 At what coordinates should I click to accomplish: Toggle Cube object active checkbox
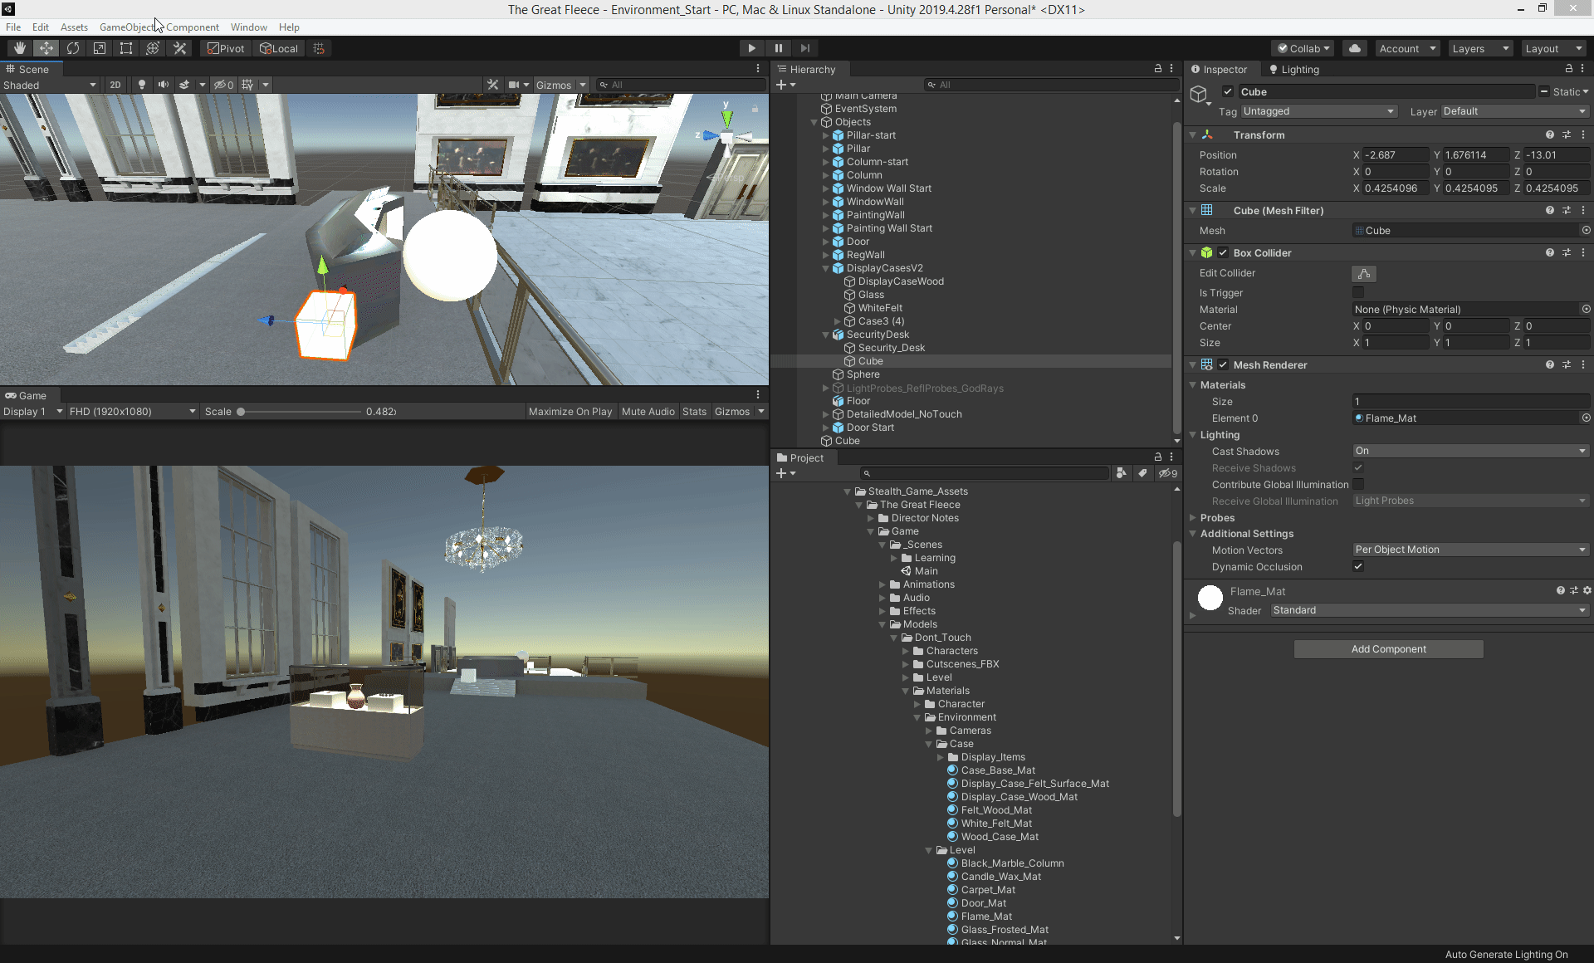pos(1227,91)
